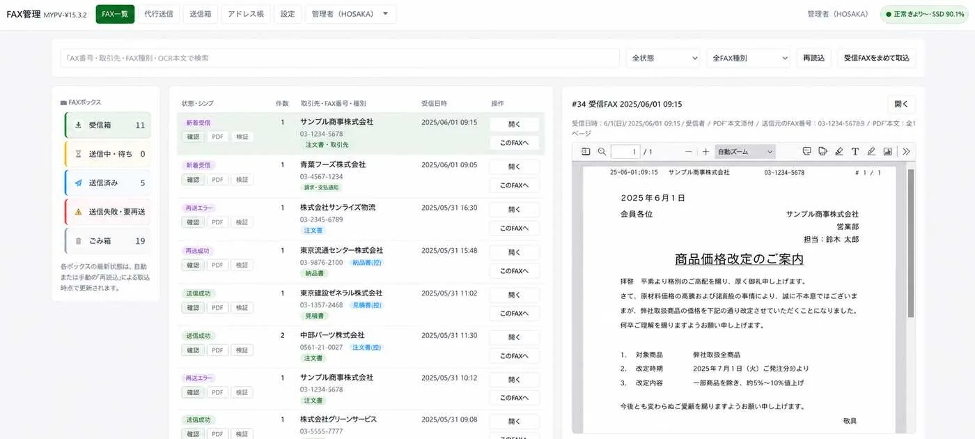This screenshot has height=439, width=975.
Task: Select the 受信箱 box with 11 items
Action: [x=107, y=125]
